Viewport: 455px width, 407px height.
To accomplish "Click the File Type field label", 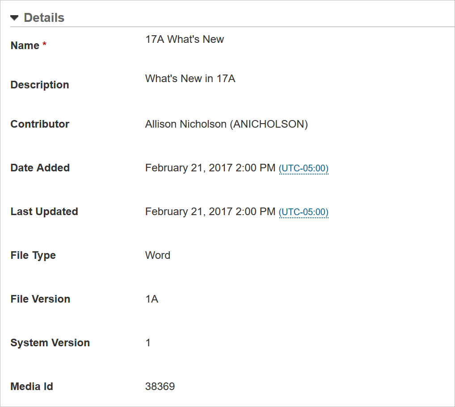I will 33,256.
